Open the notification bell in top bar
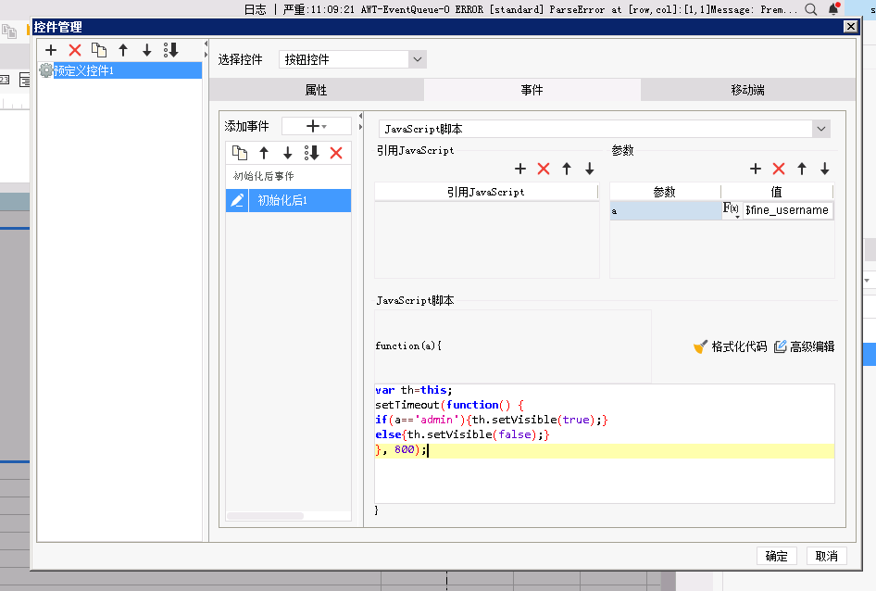The height and width of the screenshot is (591, 876). [833, 8]
